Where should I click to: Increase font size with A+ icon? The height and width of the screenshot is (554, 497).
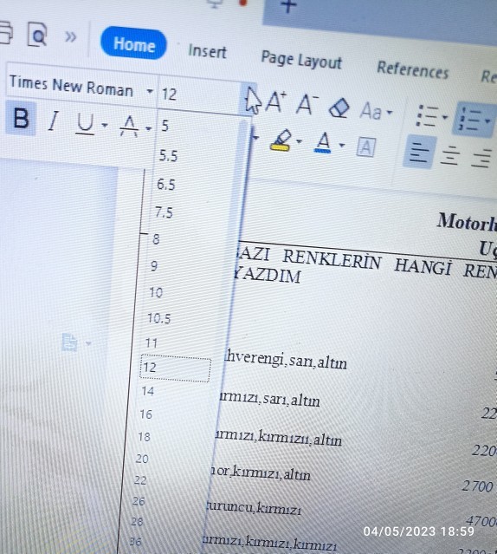(x=276, y=103)
